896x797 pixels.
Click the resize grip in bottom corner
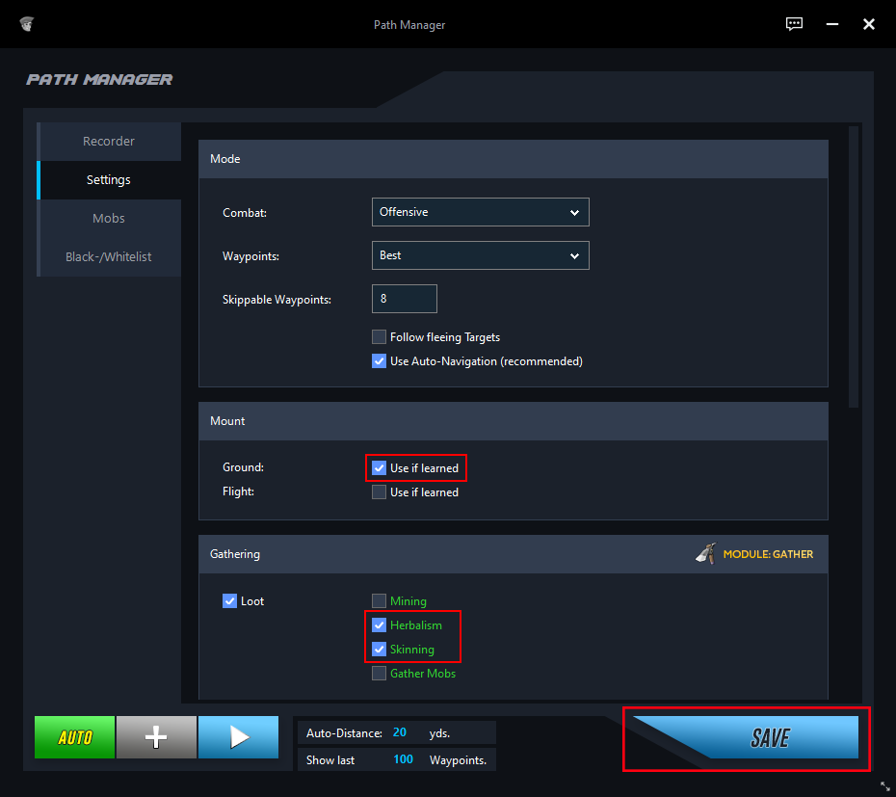coord(884,786)
